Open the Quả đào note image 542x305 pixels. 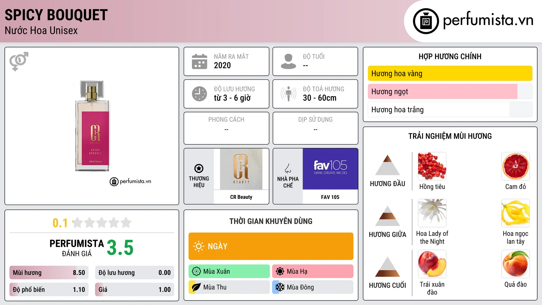(x=516, y=264)
